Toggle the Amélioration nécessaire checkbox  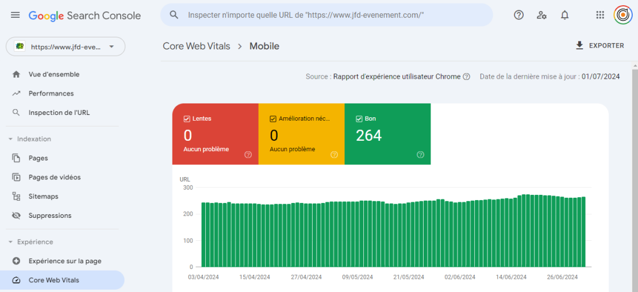point(273,119)
